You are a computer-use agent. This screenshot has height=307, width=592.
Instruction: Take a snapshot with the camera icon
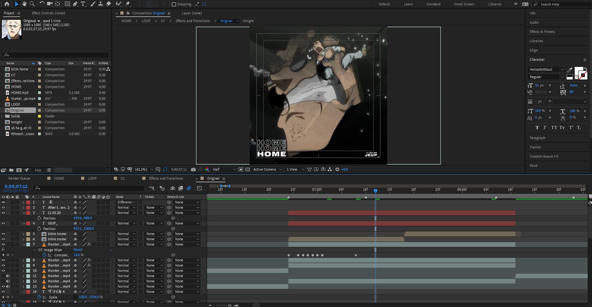pos(193,170)
